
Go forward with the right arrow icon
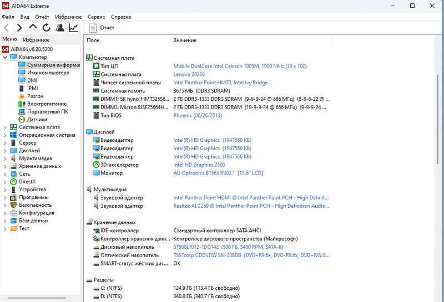pos(19,28)
